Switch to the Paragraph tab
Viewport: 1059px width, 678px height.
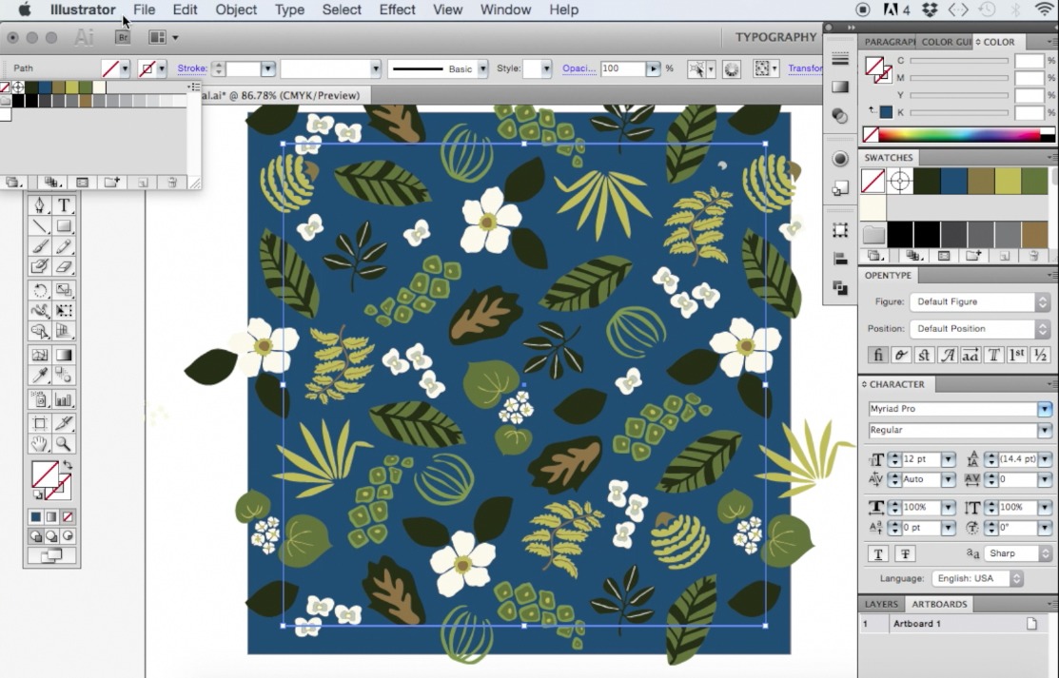pyautogui.click(x=890, y=42)
